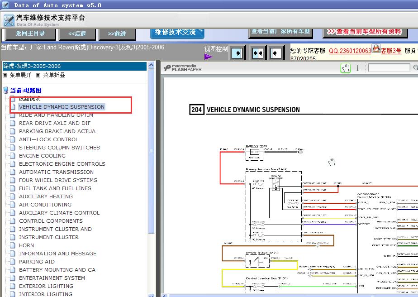The height and width of the screenshot is (297, 418).
Task: Open ANTI—LOCK CONTROL item
Action: click(x=48, y=139)
